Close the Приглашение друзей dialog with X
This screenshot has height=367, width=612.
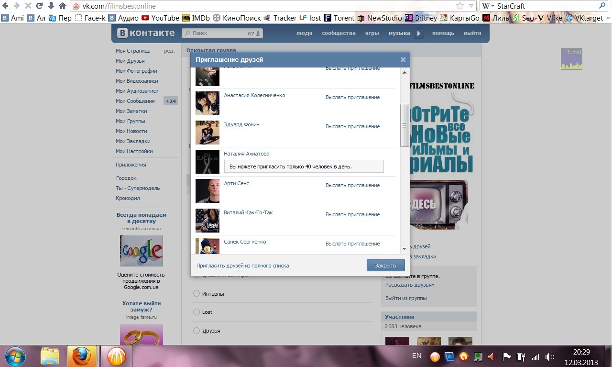tap(403, 60)
